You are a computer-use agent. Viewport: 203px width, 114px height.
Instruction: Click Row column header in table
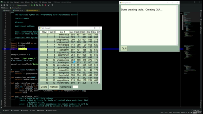pos(44,32)
